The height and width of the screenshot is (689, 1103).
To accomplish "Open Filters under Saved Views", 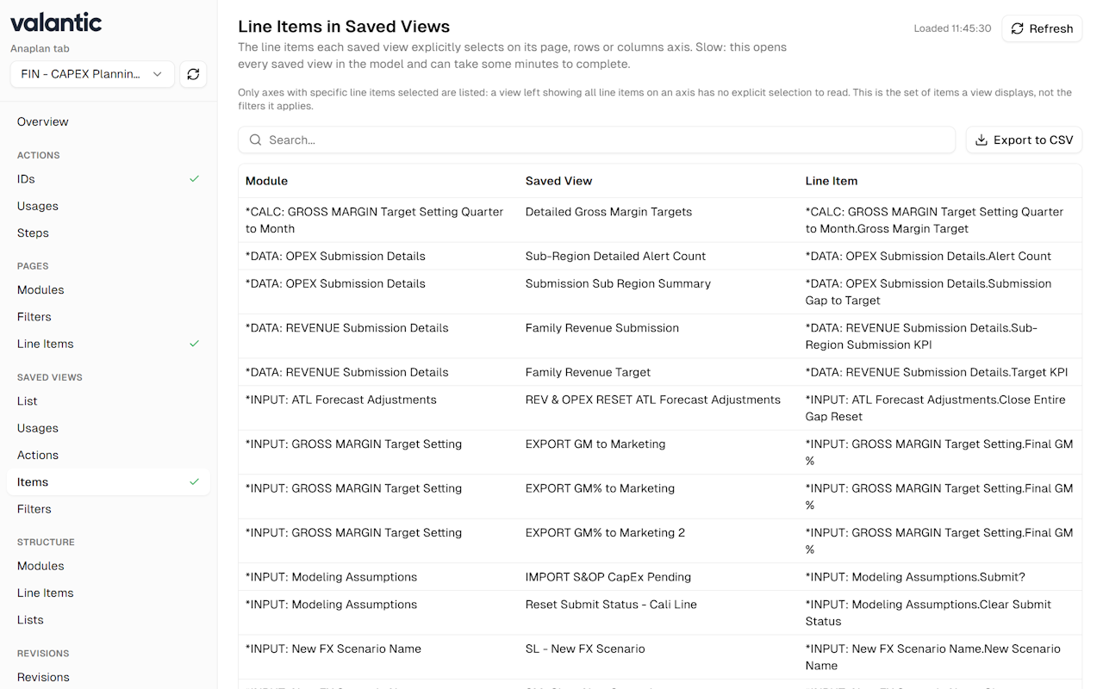I will click(x=109, y=509).
